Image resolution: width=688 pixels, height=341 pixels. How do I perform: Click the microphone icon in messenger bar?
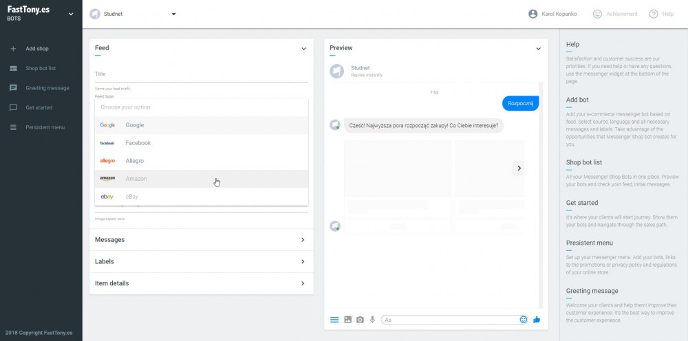372,320
